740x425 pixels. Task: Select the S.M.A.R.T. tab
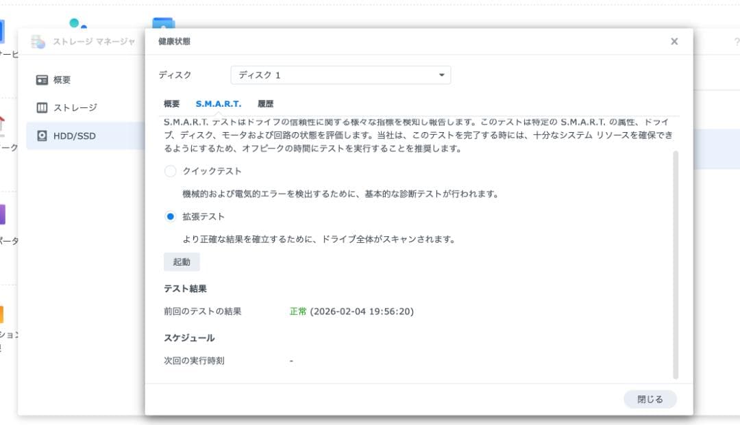(x=218, y=104)
